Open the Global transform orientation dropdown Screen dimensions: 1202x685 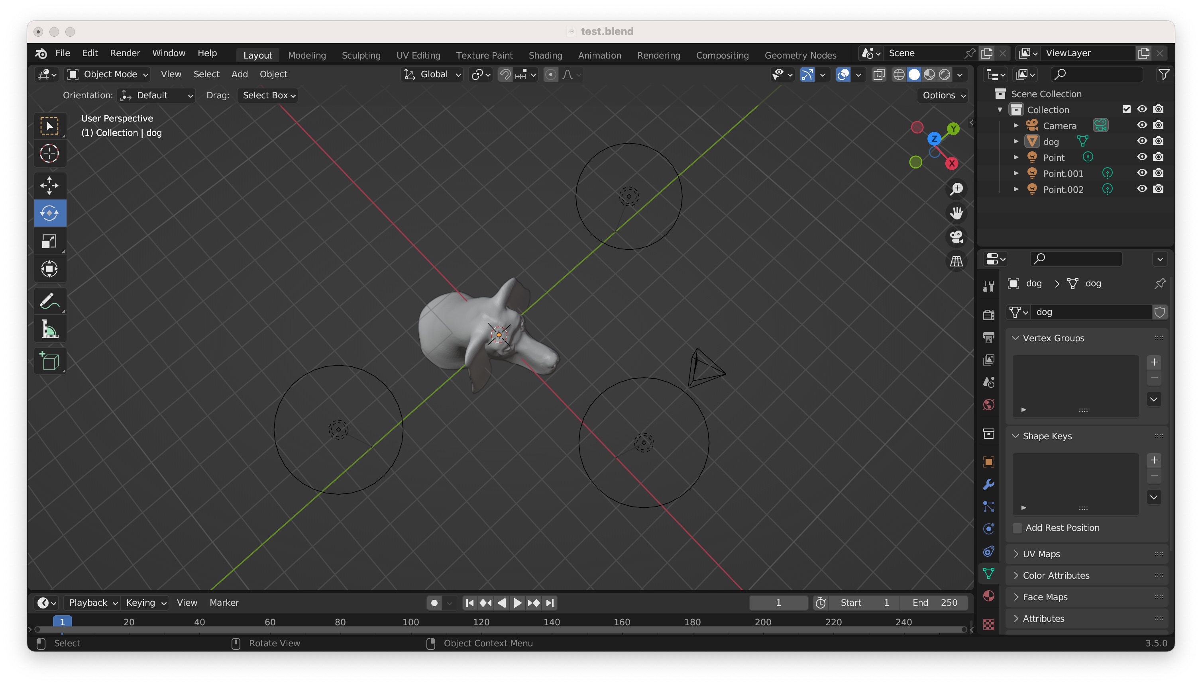432,74
